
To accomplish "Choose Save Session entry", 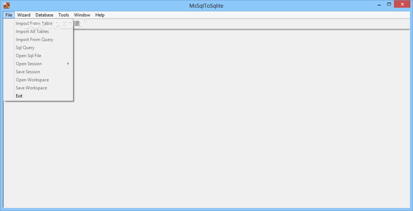I will click(x=38, y=72).
